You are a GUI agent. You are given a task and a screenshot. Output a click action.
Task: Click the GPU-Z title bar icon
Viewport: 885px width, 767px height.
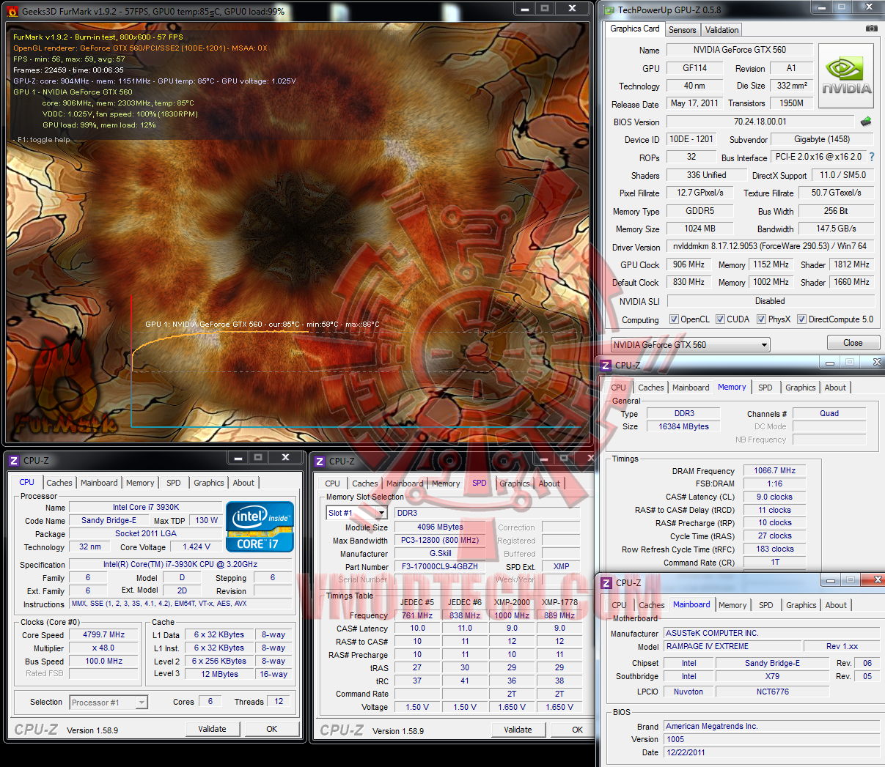[608, 10]
